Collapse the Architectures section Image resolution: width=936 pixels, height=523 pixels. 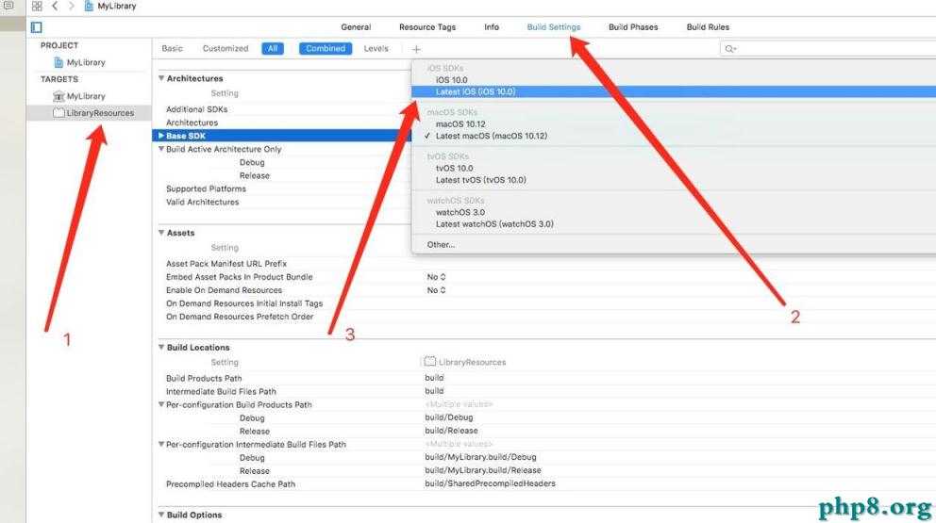pyautogui.click(x=161, y=78)
